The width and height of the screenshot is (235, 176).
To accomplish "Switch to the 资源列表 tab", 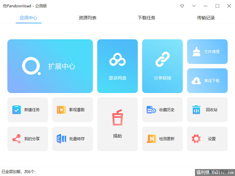I will tap(87, 18).
